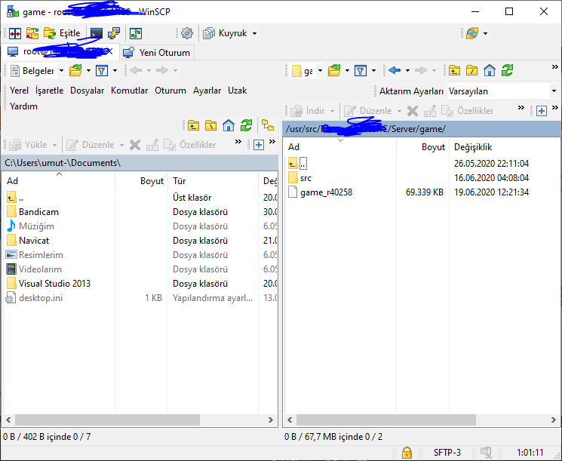Toggle local directory tree view
Screen dimensions: 562x461
267,125
